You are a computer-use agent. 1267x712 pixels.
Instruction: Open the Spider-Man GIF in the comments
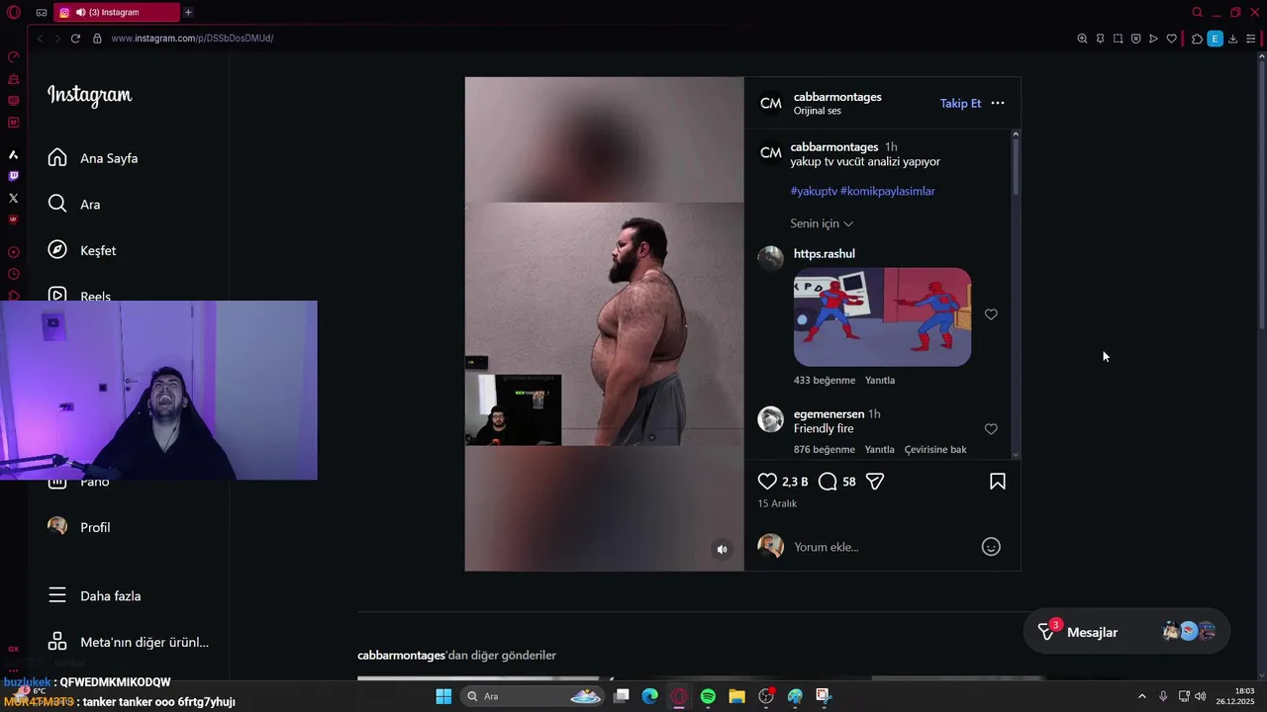[882, 316]
